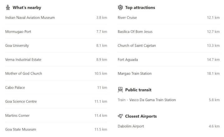Open Goa State Museum entry
The image size is (224, 137).
click(x=56, y=129)
